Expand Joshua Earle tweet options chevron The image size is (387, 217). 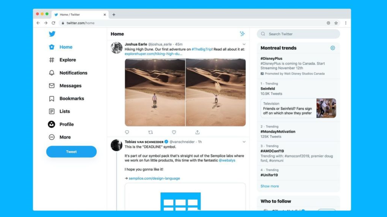[x=244, y=44]
